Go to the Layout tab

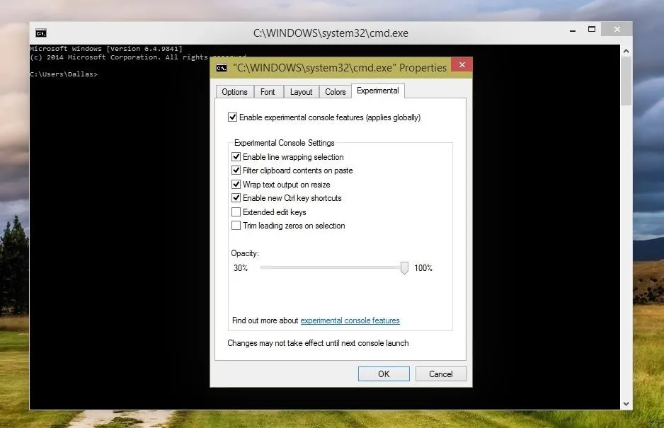pos(301,92)
